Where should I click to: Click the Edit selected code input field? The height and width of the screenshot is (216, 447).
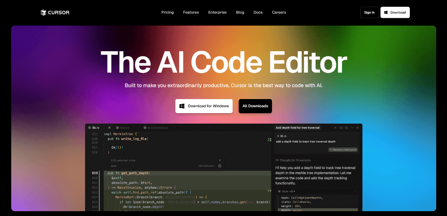[x=163, y=160]
